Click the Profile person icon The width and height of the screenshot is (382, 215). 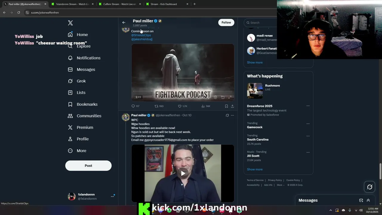[x=70, y=139]
